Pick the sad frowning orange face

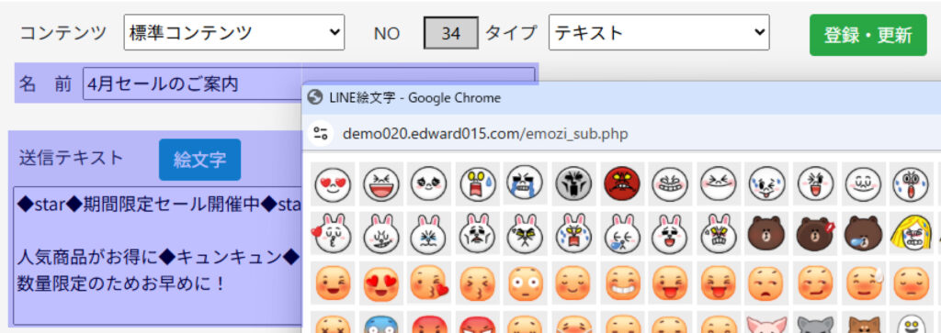click(x=766, y=283)
